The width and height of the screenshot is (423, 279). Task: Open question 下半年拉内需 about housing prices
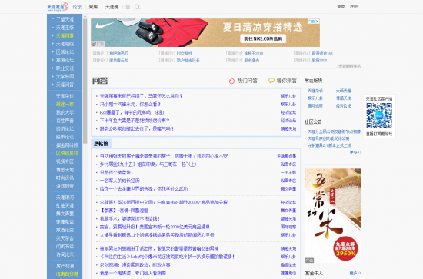pyautogui.click(x=135, y=121)
